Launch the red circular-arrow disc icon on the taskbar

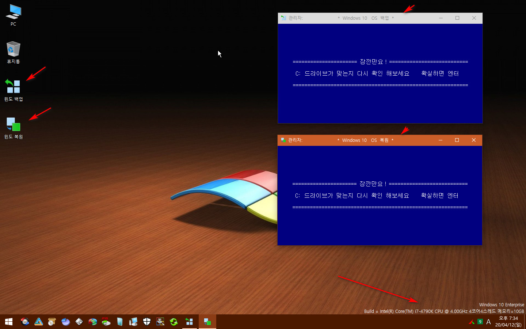(x=25, y=322)
